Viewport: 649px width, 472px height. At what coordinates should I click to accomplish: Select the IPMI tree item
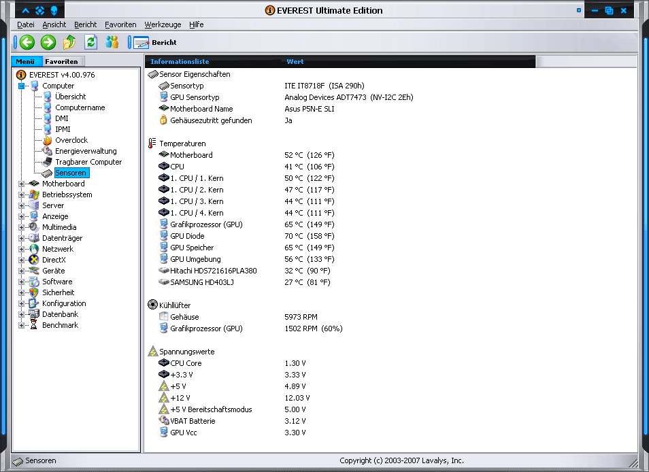pyautogui.click(x=63, y=129)
